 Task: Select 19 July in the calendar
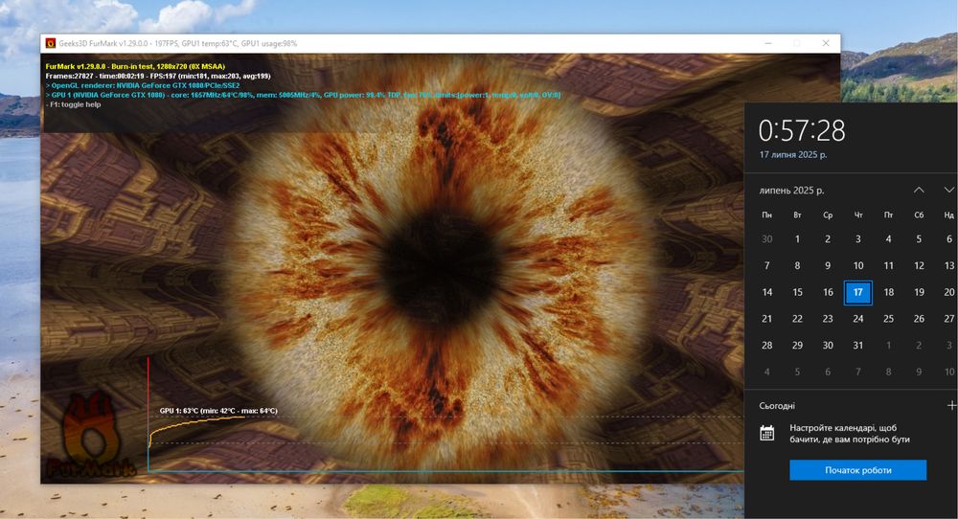919,292
